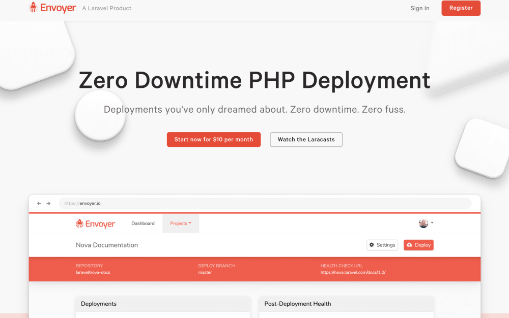
Task: Click the Nova Documentation project title
Action: click(x=107, y=245)
